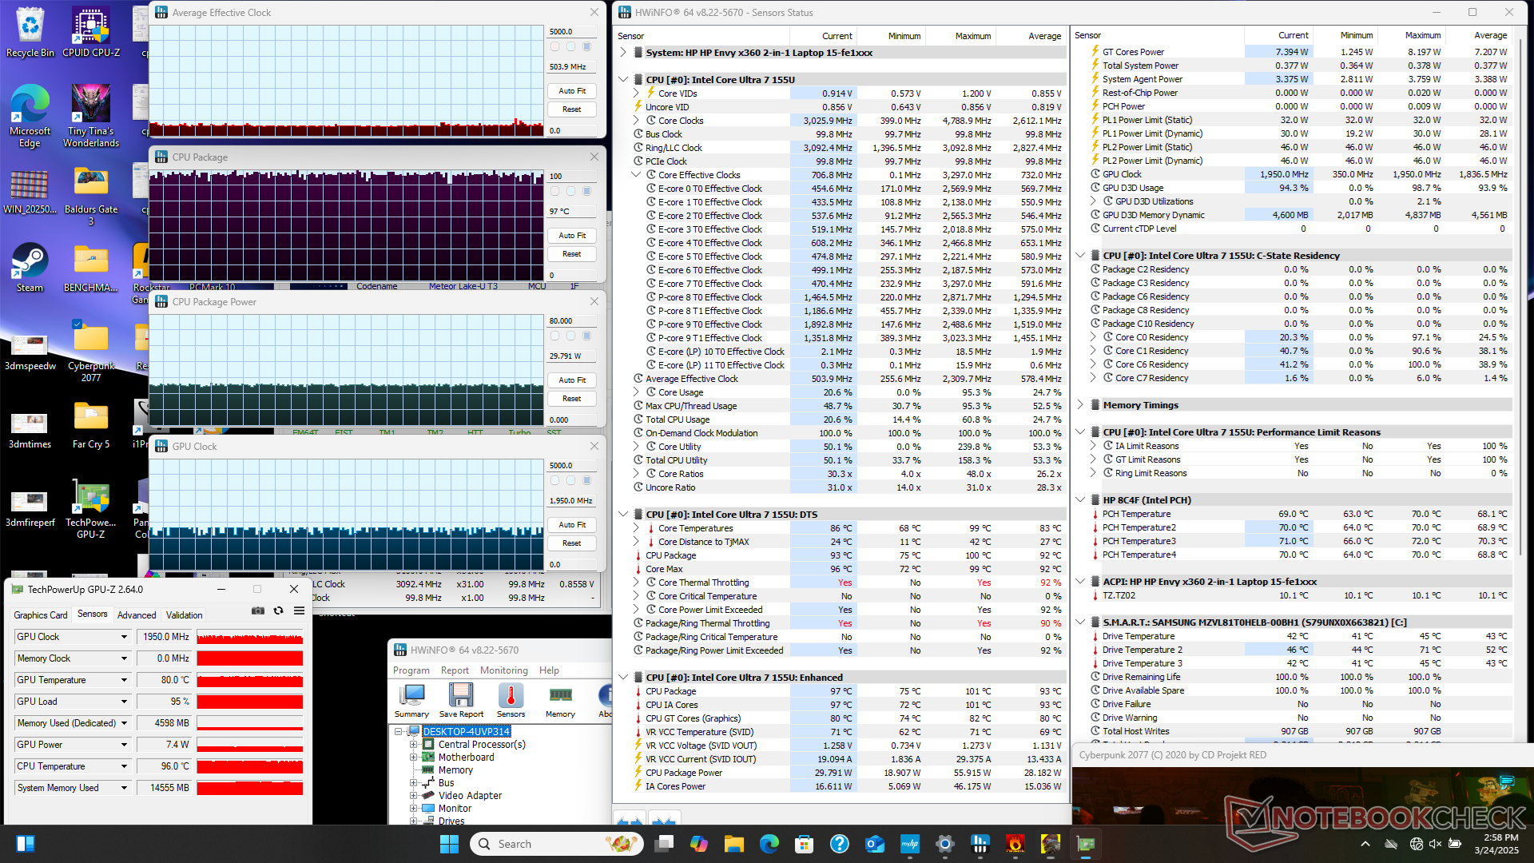This screenshot has height=863, width=1534.
Task: Expand the Central Processor(s) tree node
Action: 414,745
